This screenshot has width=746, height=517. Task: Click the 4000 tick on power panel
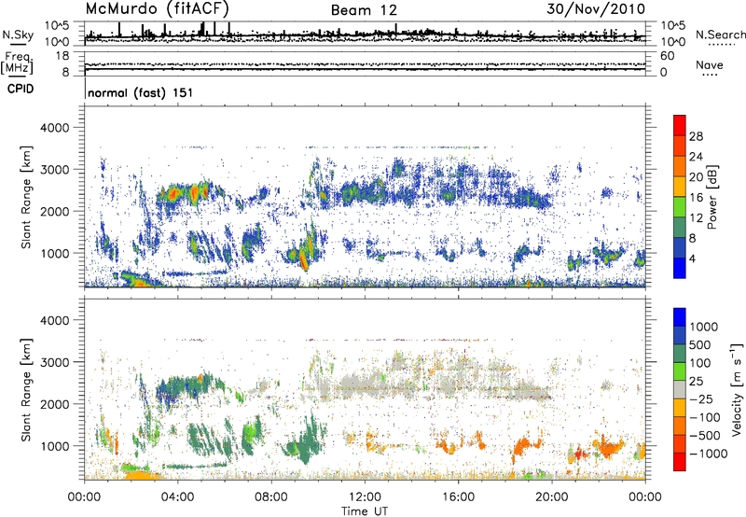[57, 128]
